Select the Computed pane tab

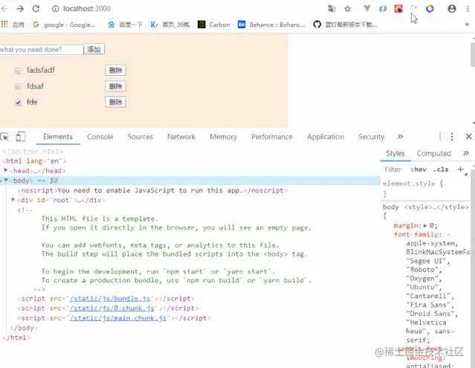tap(434, 154)
